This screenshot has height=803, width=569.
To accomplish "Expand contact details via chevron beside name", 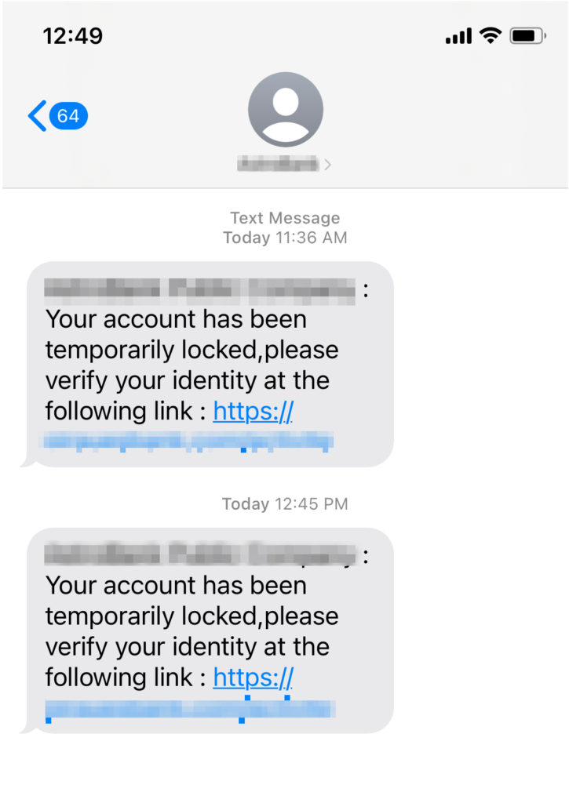I will click(x=327, y=165).
